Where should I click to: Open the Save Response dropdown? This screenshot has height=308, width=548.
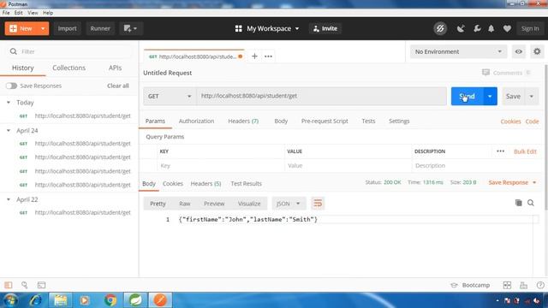[x=512, y=182]
